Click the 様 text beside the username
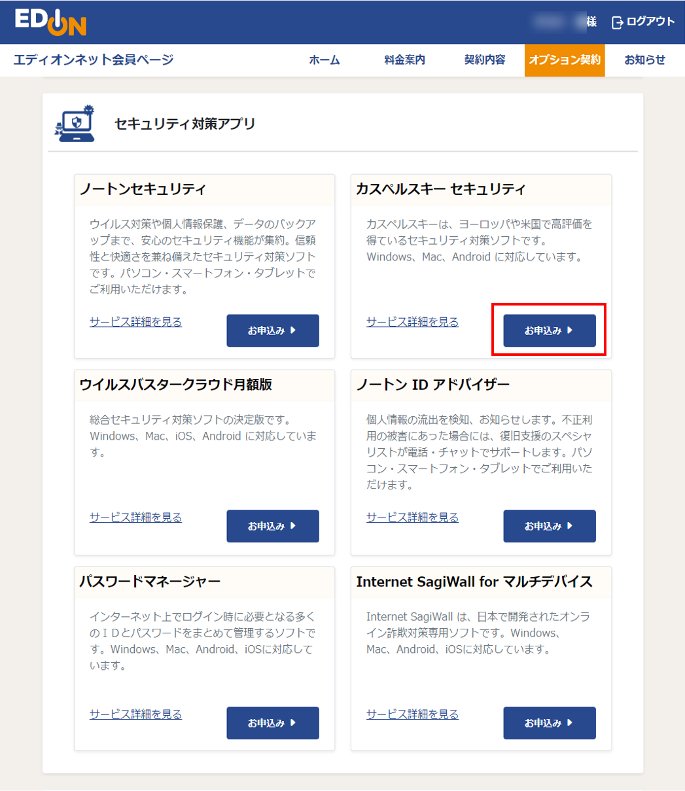 (x=591, y=22)
